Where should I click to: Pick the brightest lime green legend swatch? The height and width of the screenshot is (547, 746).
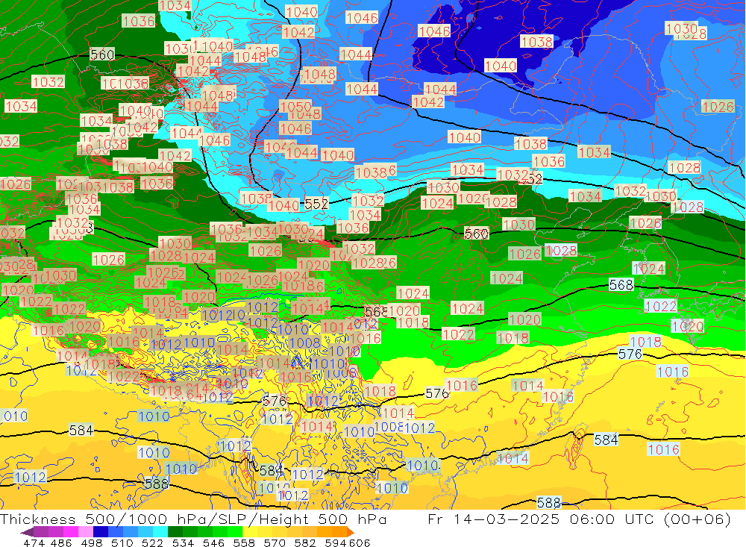(235, 532)
